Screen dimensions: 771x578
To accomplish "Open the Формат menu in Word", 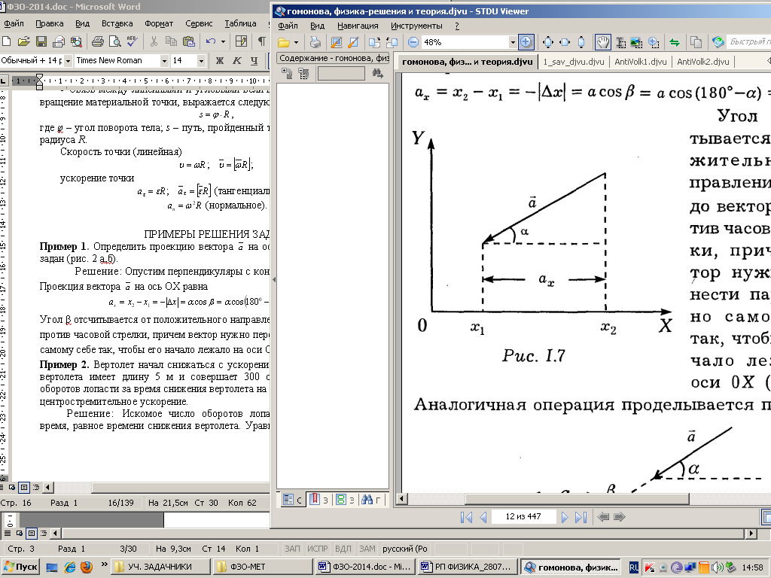I will pos(159,23).
